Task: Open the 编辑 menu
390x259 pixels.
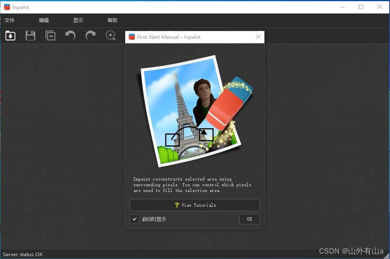Action: (x=44, y=20)
